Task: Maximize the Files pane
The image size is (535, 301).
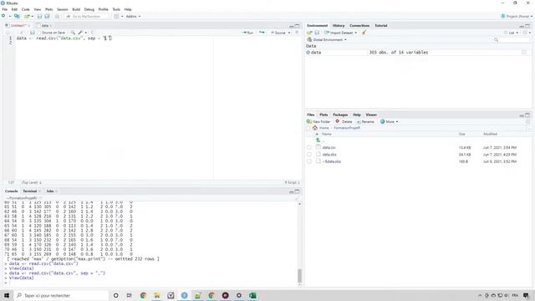Action: 527,115
